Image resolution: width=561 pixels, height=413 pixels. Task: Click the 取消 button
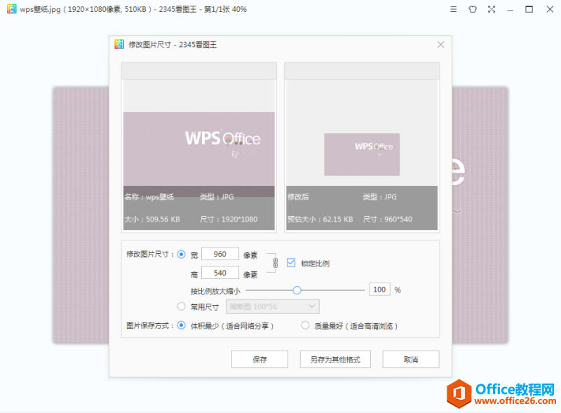click(411, 359)
